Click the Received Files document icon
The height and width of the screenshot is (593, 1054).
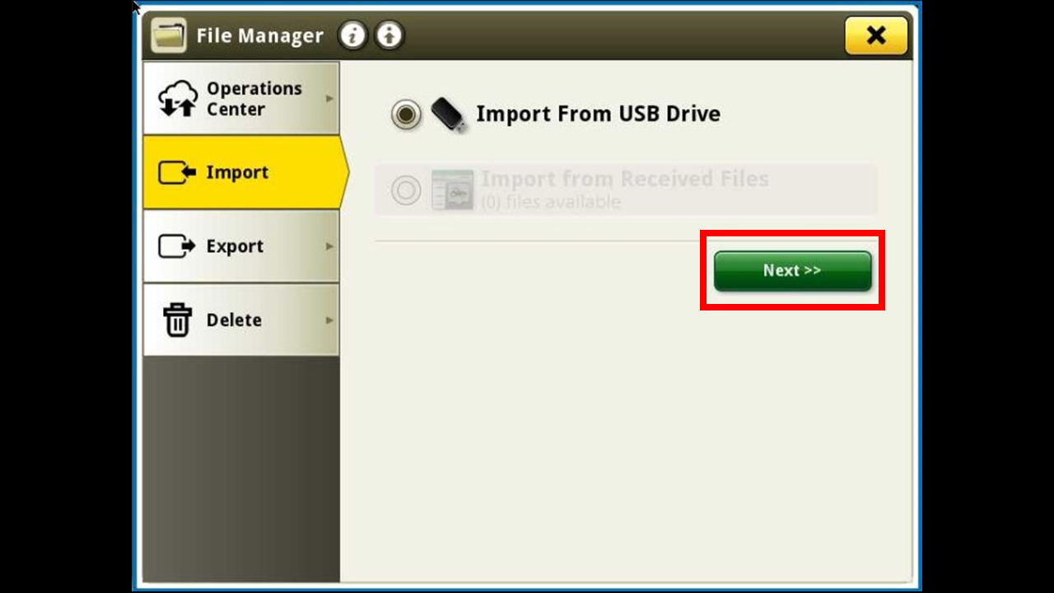(x=453, y=189)
